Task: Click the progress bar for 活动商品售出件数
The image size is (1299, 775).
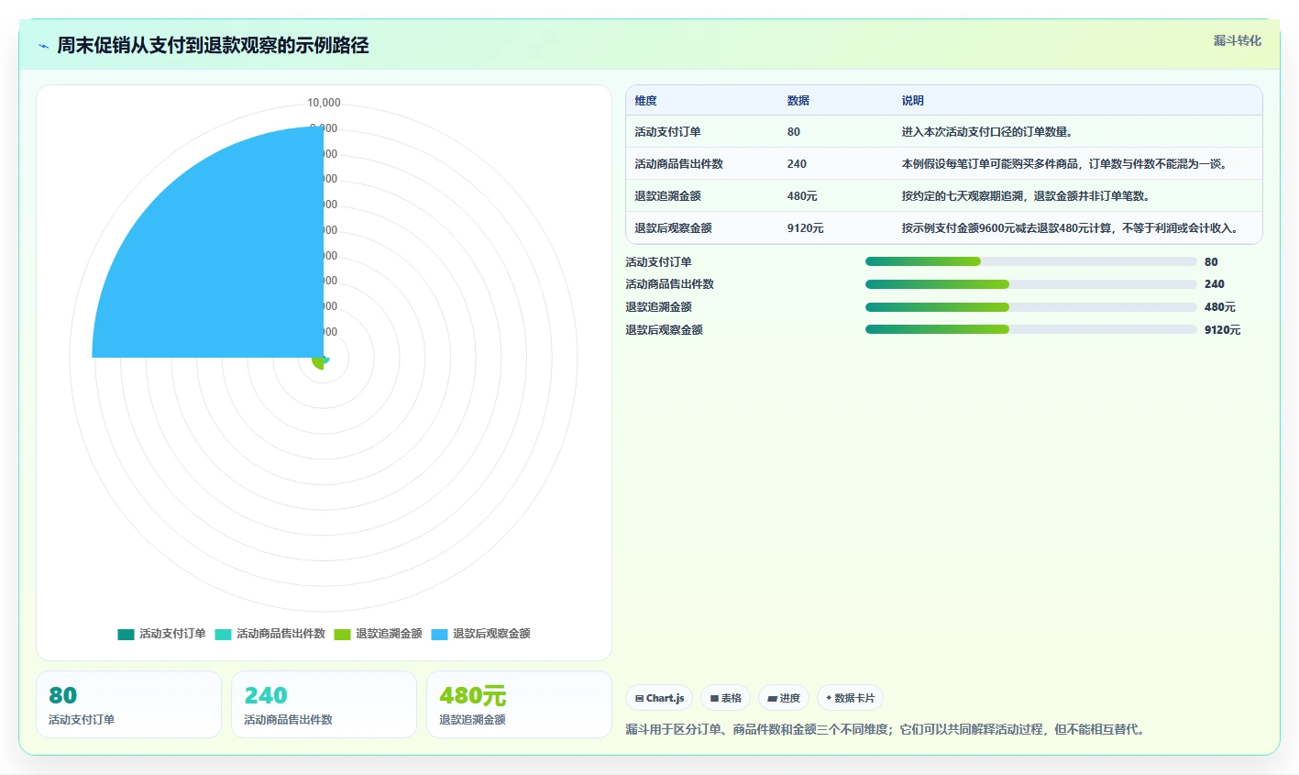Action: [x=1031, y=284]
